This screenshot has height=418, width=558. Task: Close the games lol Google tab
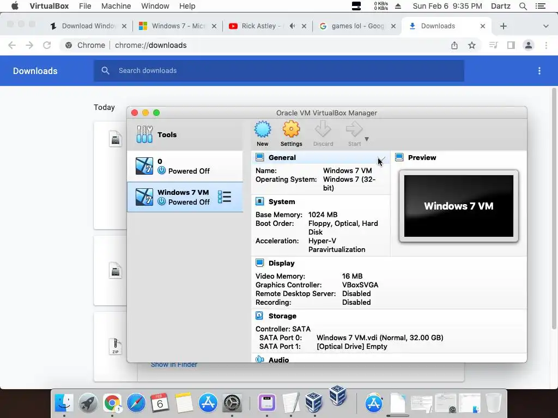393,26
